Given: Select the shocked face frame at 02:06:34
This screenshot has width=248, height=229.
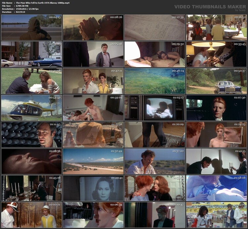Looking at the screenshot, I should pos(93,215).
